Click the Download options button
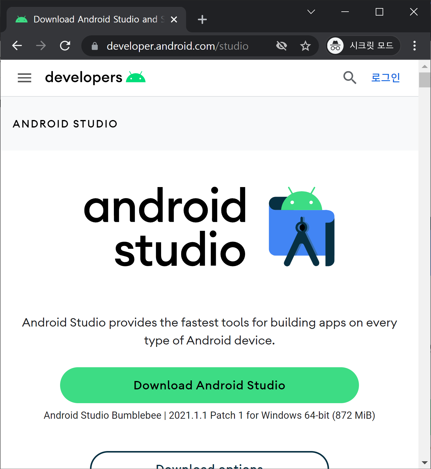 (210, 461)
